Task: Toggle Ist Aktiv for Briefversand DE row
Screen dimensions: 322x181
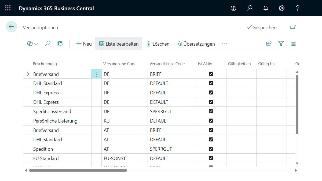Action: tap(211, 74)
